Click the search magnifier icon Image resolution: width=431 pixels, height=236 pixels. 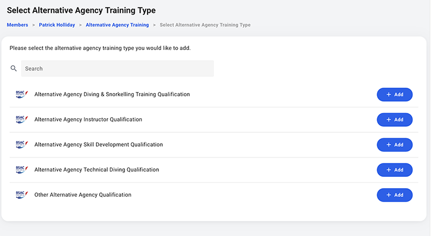[x=13, y=68]
